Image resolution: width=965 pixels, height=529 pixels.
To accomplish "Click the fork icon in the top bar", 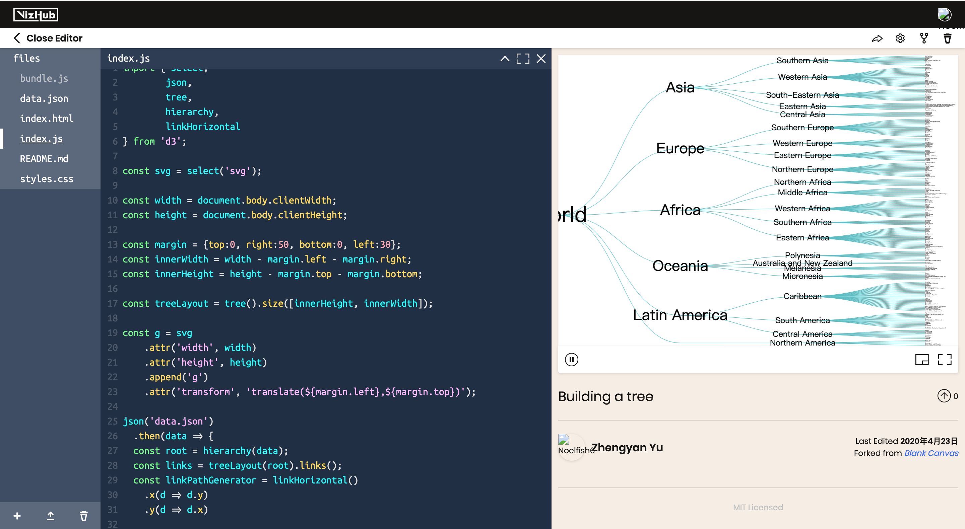I will click(924, 39).
